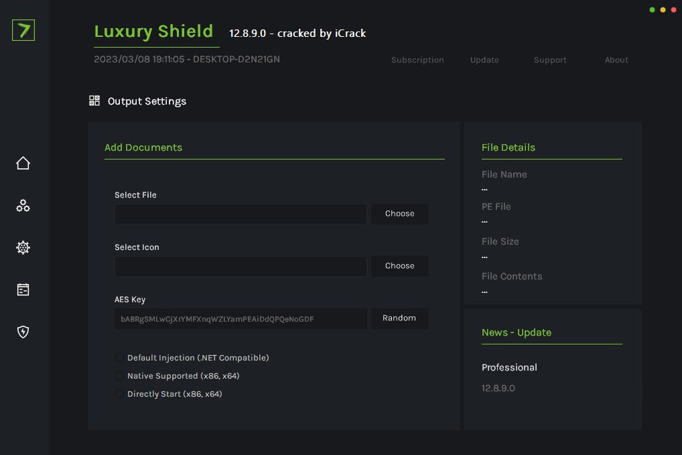Open the Update menu
This screenshot has width=682, height=455.
(x=484, y=60)
